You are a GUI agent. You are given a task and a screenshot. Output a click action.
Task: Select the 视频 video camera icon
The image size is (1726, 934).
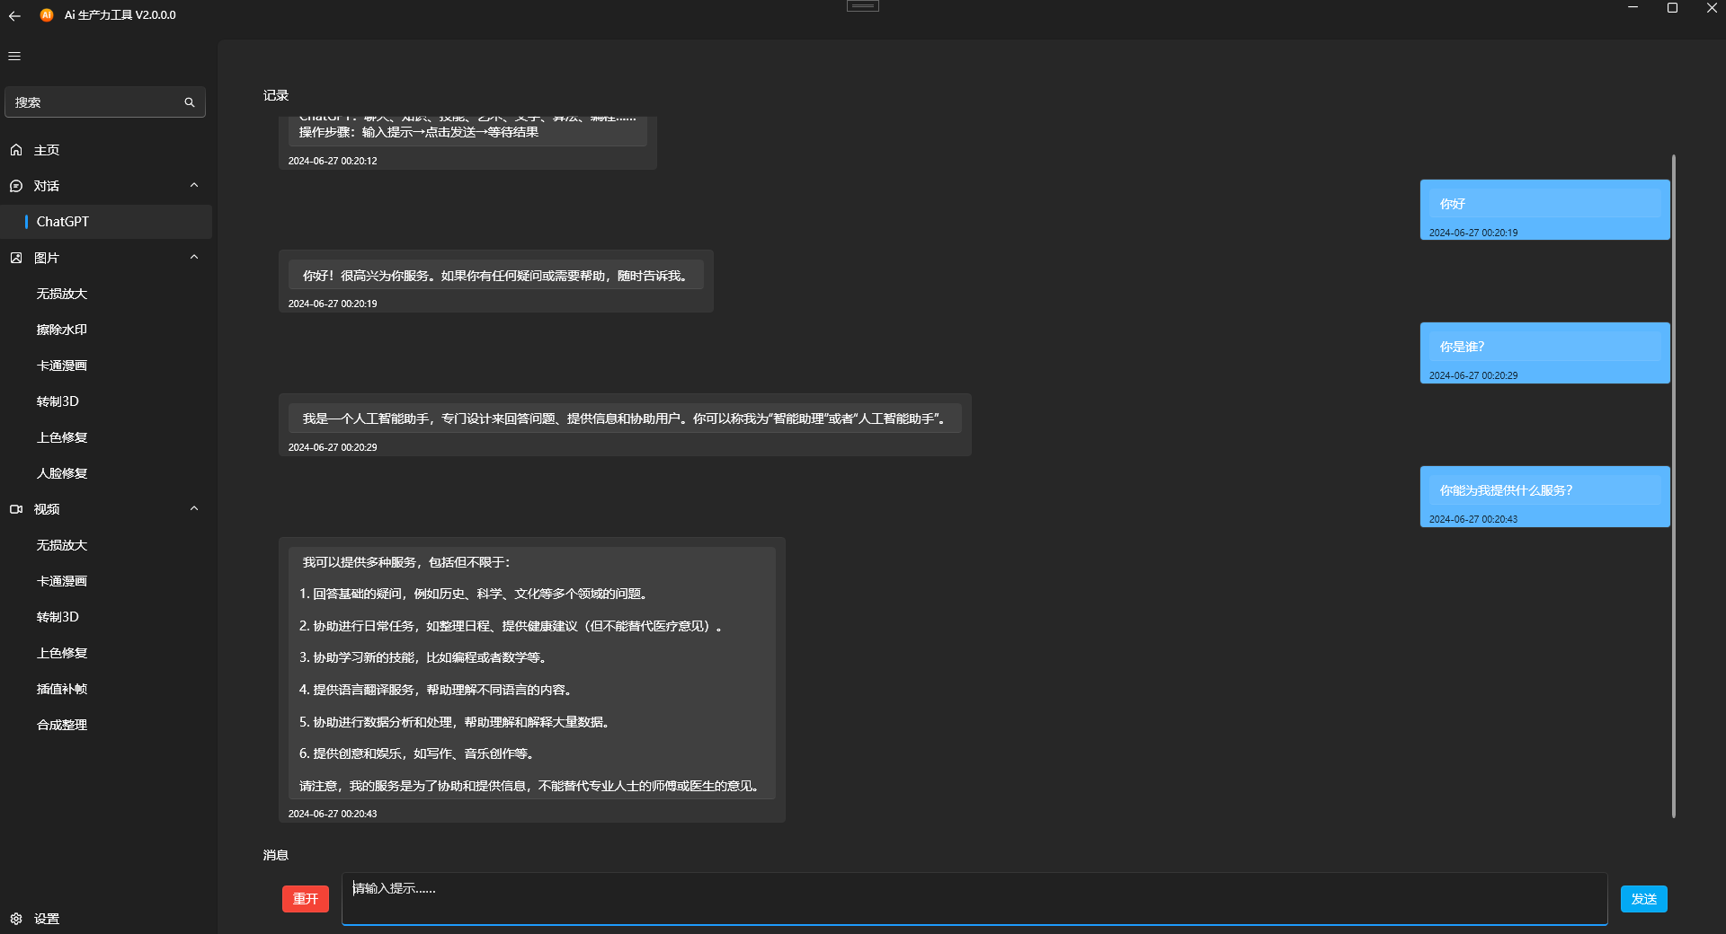coord(16,509)
